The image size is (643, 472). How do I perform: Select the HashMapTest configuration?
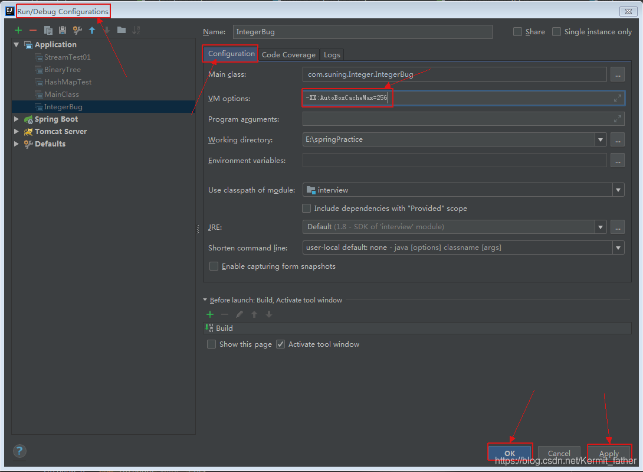tap(68, 82)
